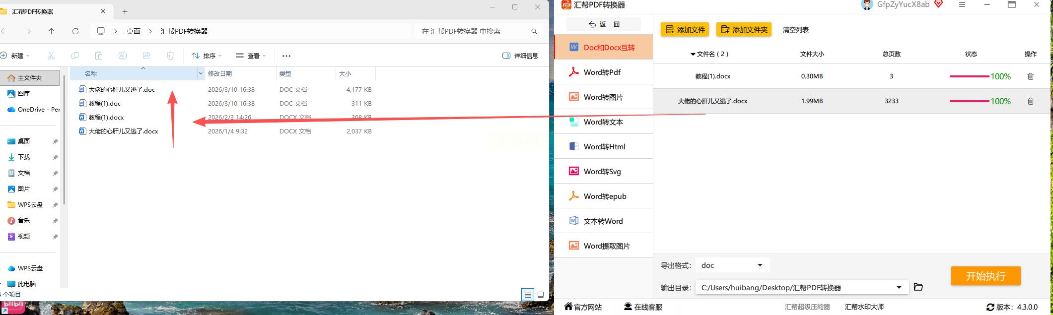Go forward in File Explorer
1053x315 pixels.
(x=28, y=31)
